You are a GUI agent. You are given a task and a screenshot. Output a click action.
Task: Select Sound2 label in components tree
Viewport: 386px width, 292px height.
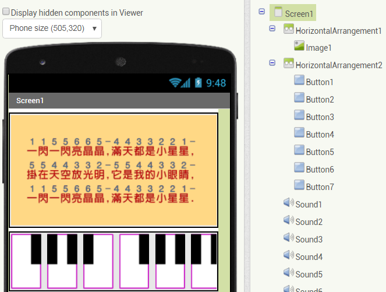coord(309,222)
